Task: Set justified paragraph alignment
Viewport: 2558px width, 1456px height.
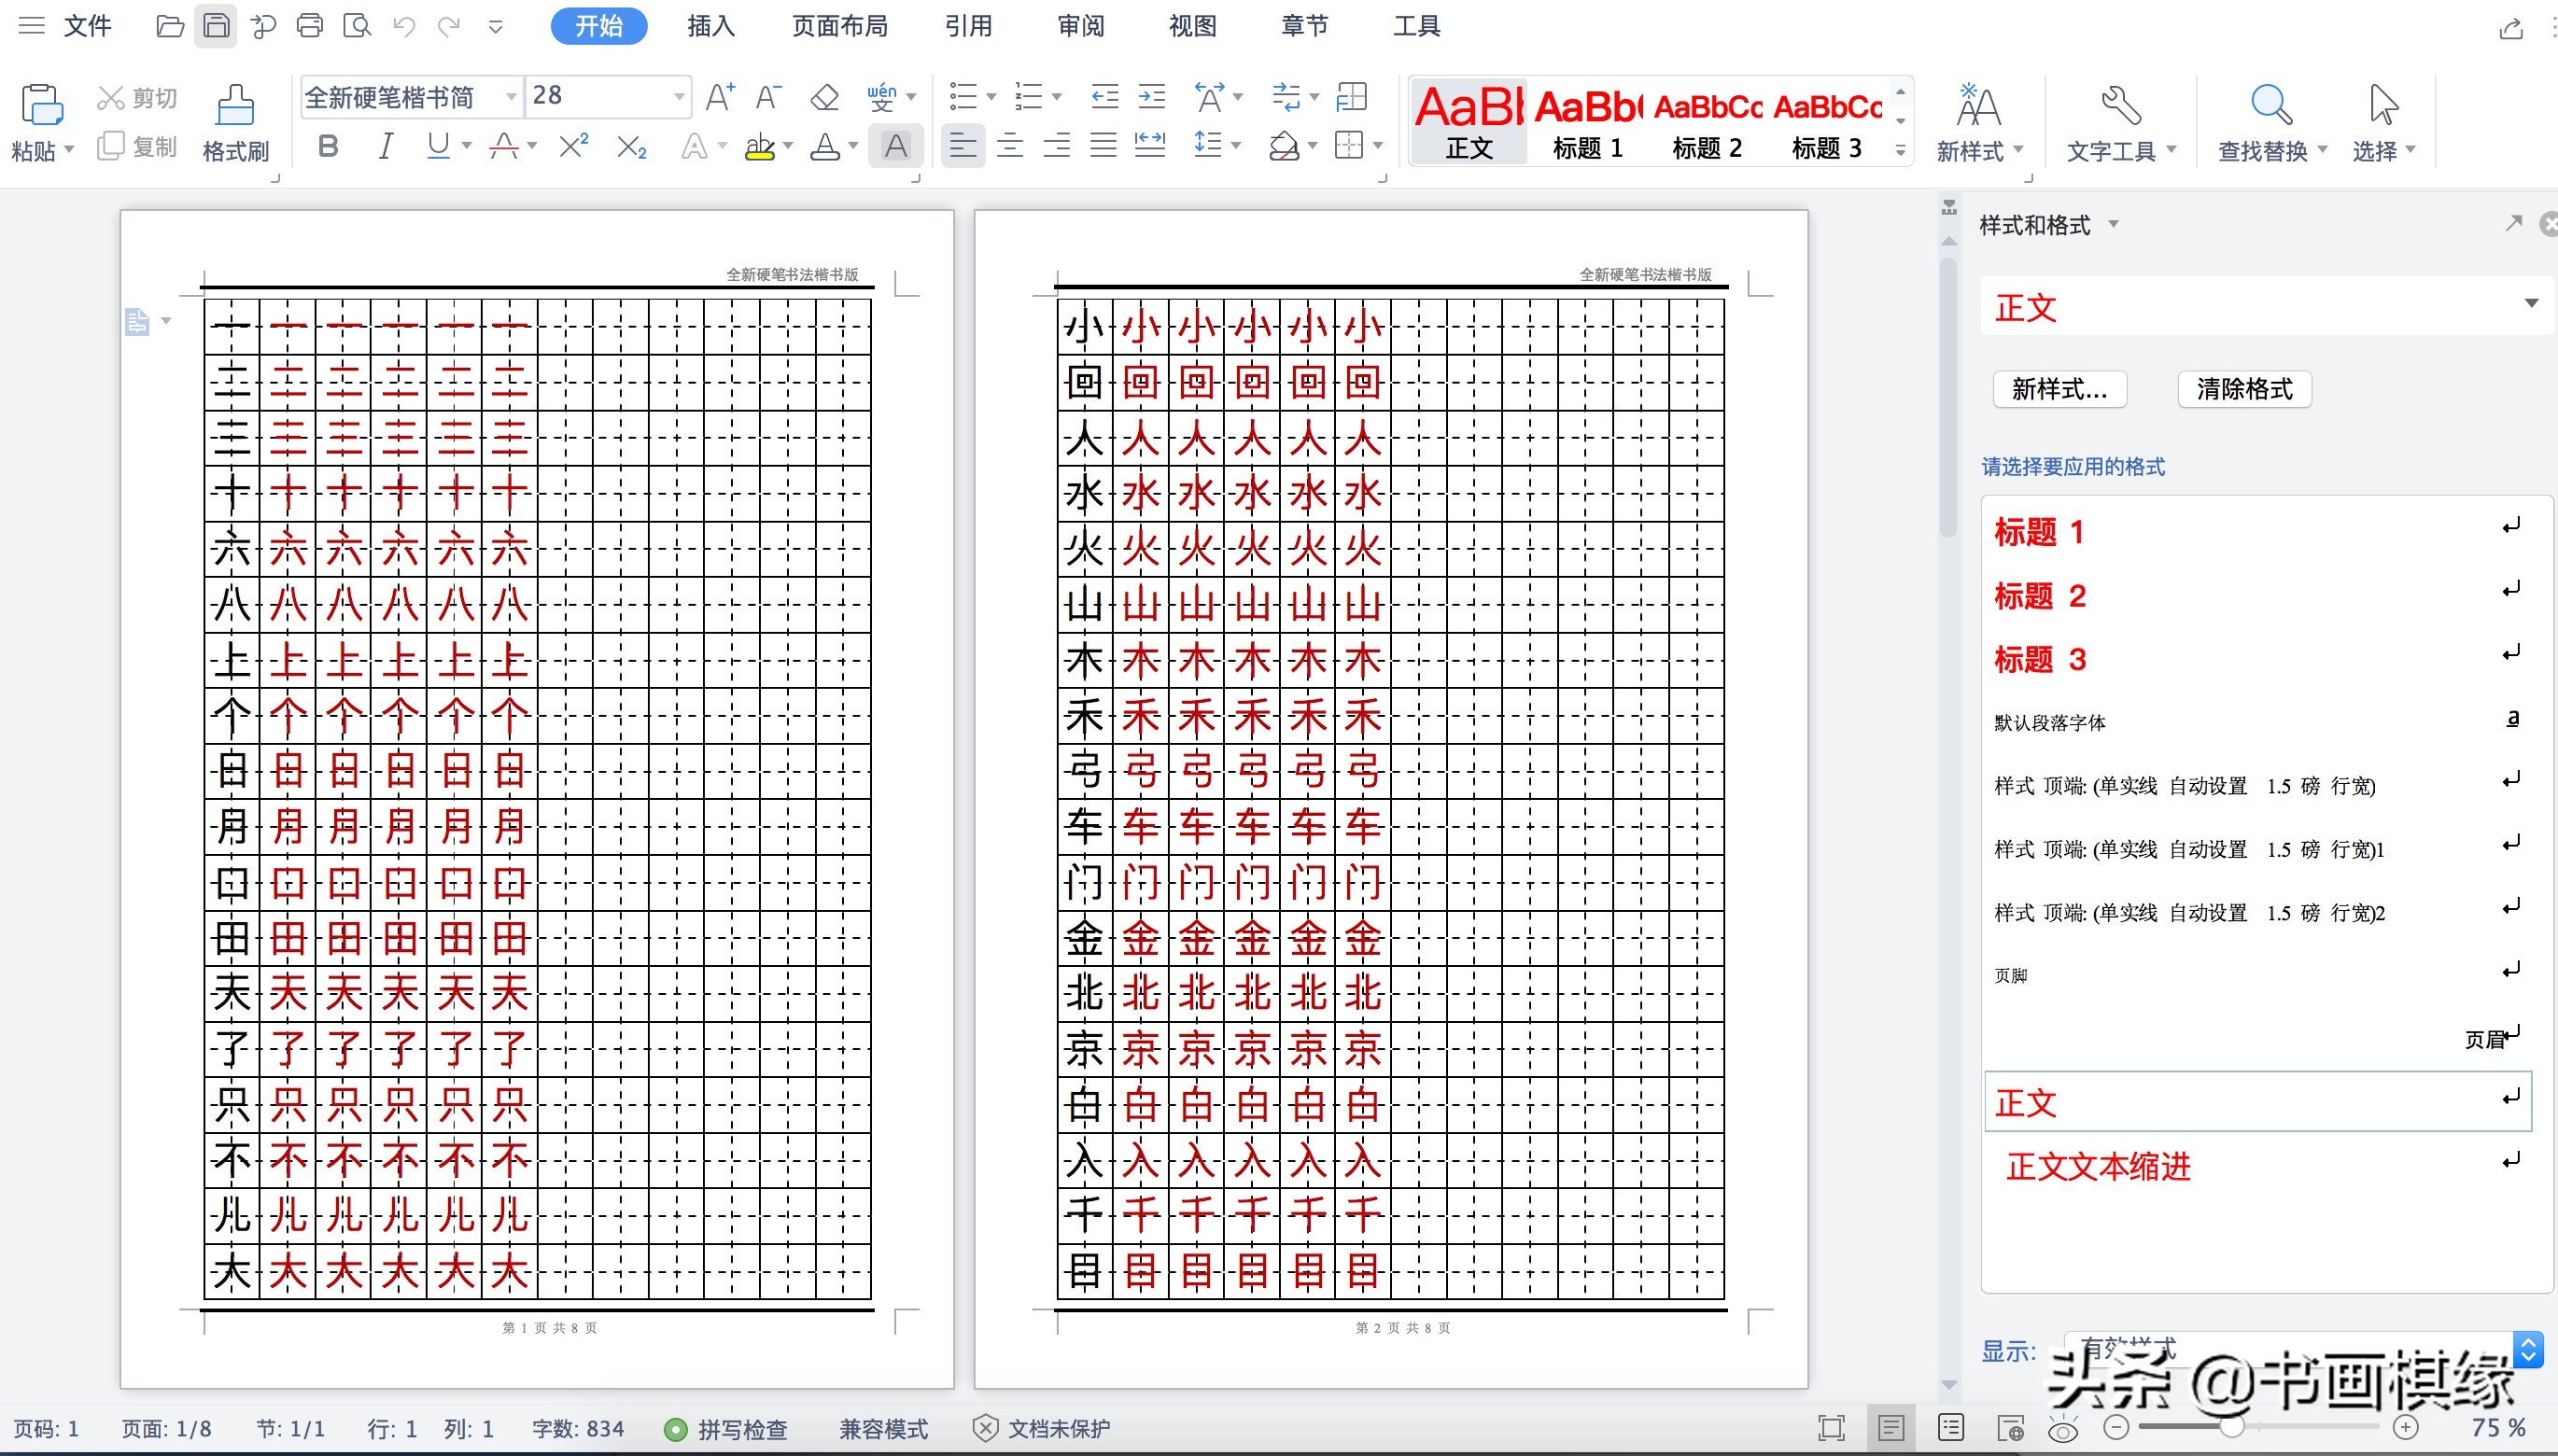Action: click(x=1103, y=147)
